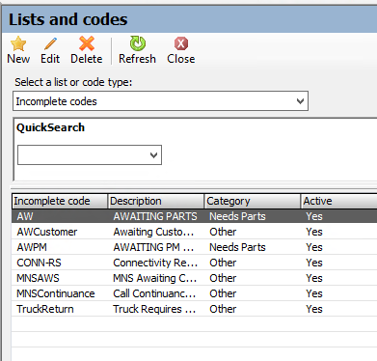Click the Delete red X icon
377x361 pixels.
point(87,43)
